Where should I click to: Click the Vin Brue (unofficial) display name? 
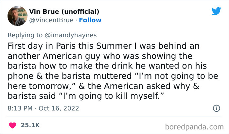[x=64, y=12]
